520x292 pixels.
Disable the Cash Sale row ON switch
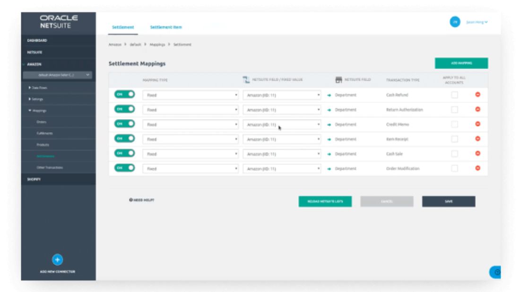(124, 154)
